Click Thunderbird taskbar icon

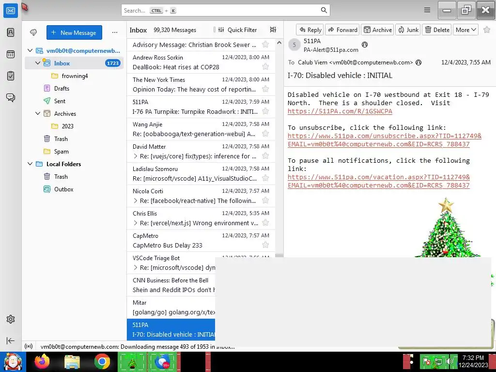coord(163,362)
